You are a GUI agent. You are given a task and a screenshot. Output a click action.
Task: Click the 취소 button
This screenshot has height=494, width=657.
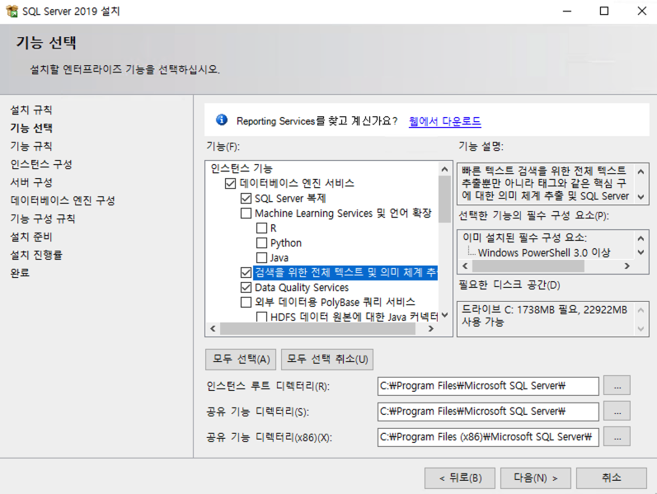[612, 478]
